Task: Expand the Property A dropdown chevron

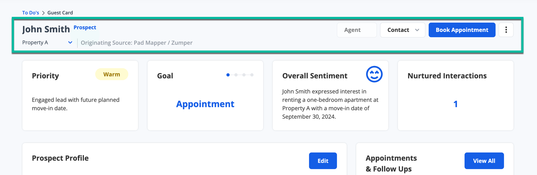Action: pyautogui.click(x=70, y=43)
